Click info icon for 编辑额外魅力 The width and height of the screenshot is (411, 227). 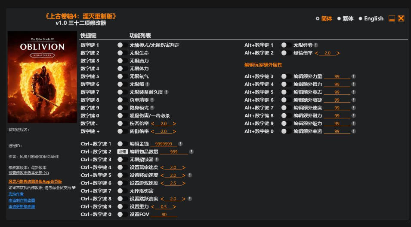[354, 123]
